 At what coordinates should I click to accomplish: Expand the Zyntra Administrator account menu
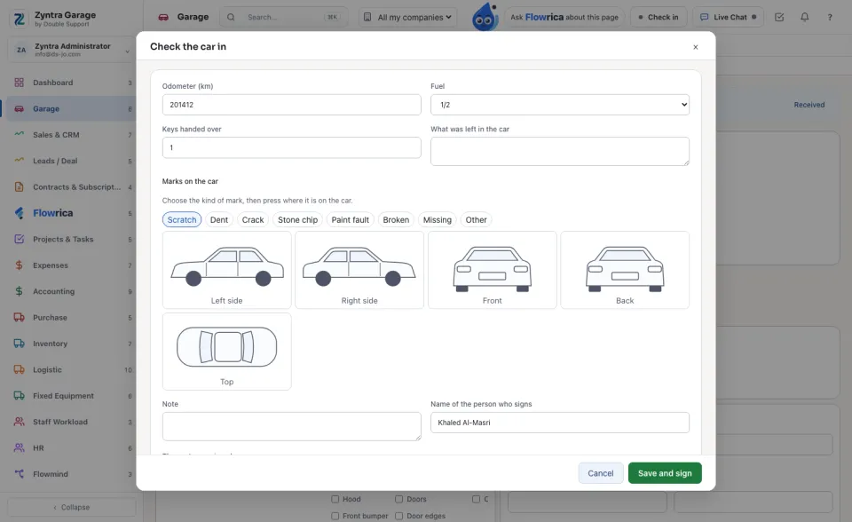click(72, 50)
